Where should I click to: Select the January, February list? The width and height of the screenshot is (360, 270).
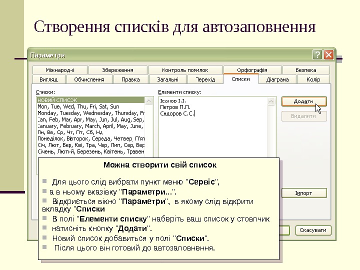tap(90, 126)
